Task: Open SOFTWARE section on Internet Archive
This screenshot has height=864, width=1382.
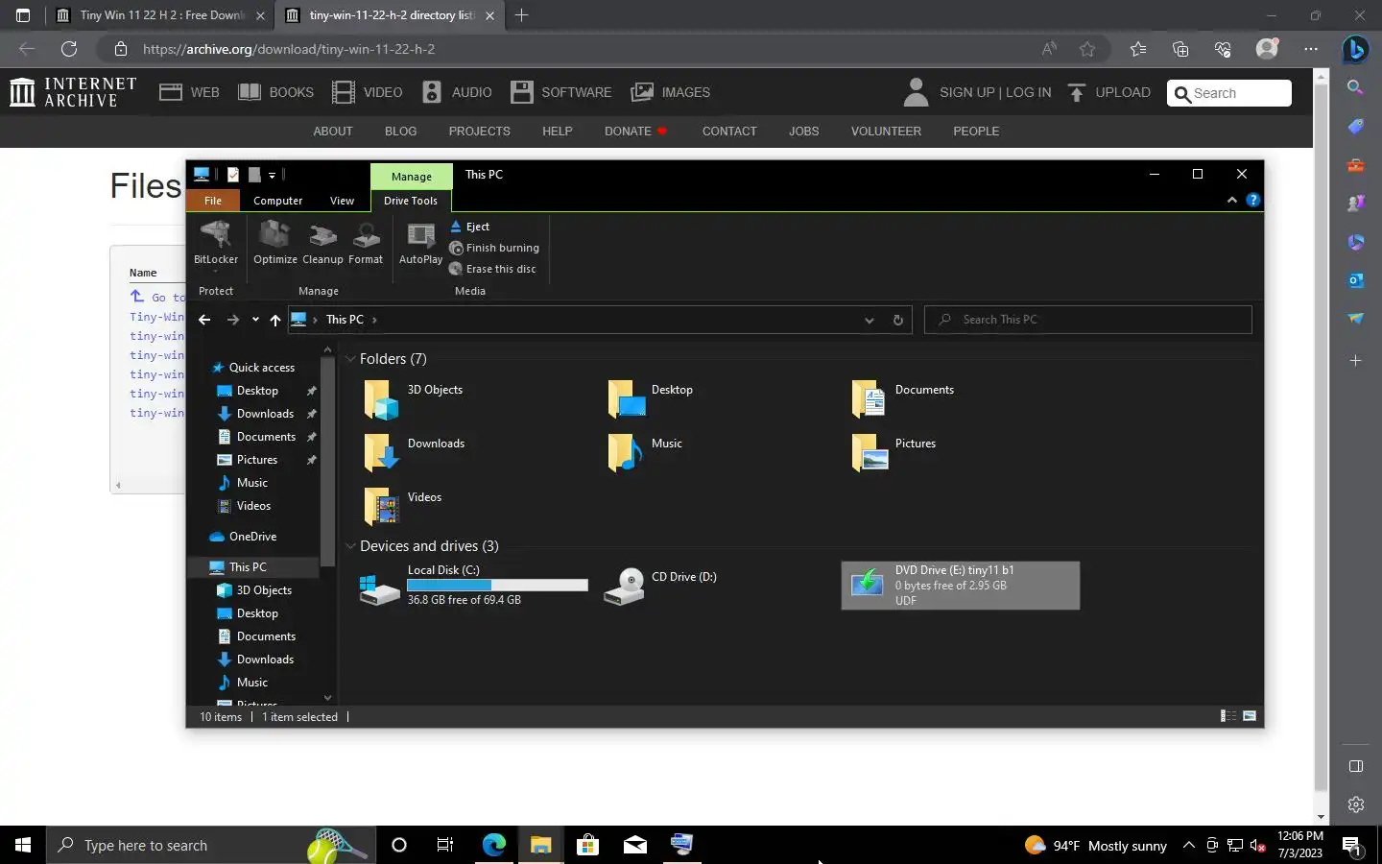Action: click(561, 92)
